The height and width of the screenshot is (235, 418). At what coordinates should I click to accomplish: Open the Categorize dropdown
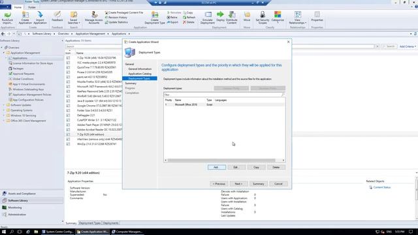point(278,18)
